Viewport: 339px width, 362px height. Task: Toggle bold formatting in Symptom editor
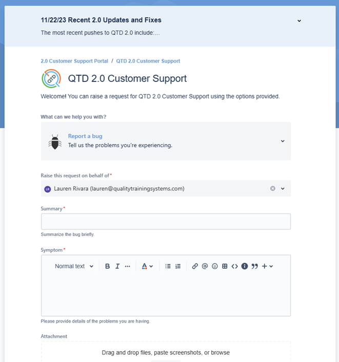pyautogui.click(x=107, y=266)
